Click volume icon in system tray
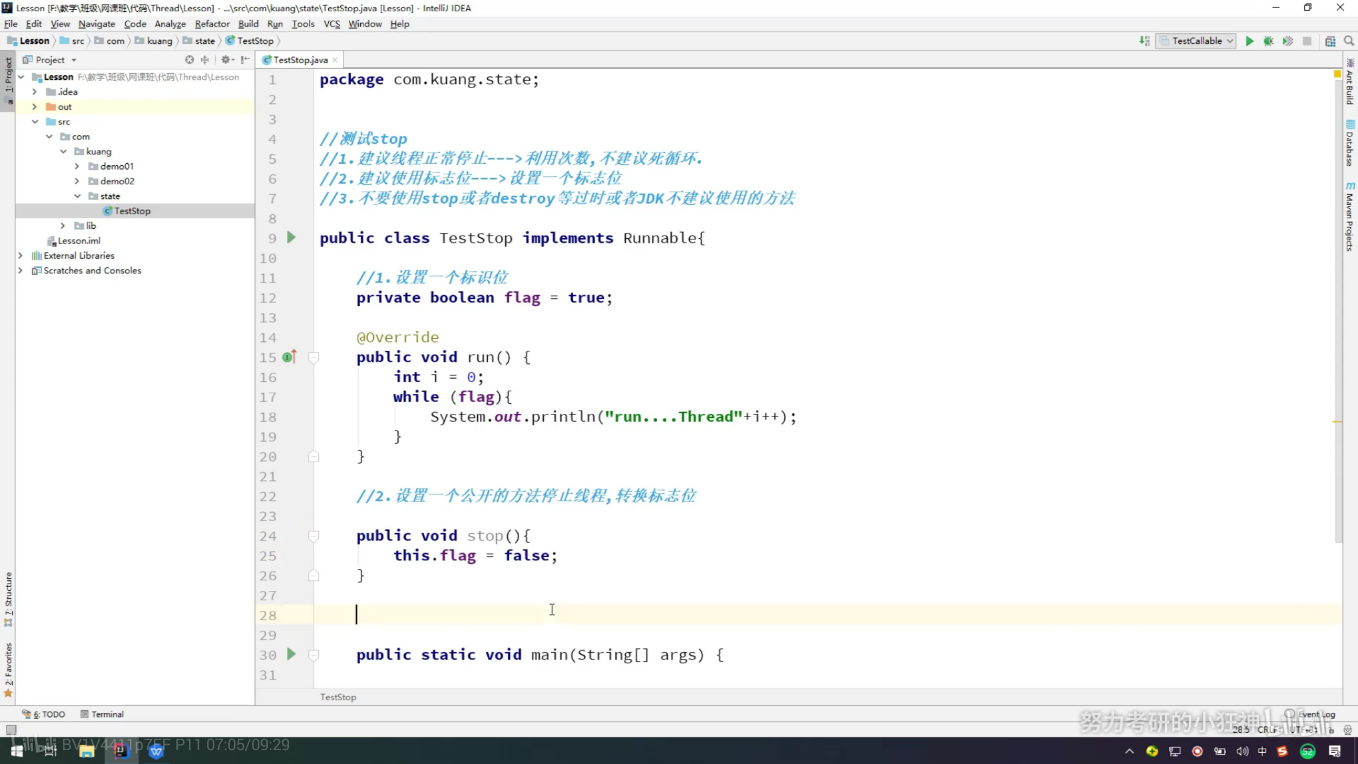This screenshot has height=764, width=1358. coord(1242,751)
